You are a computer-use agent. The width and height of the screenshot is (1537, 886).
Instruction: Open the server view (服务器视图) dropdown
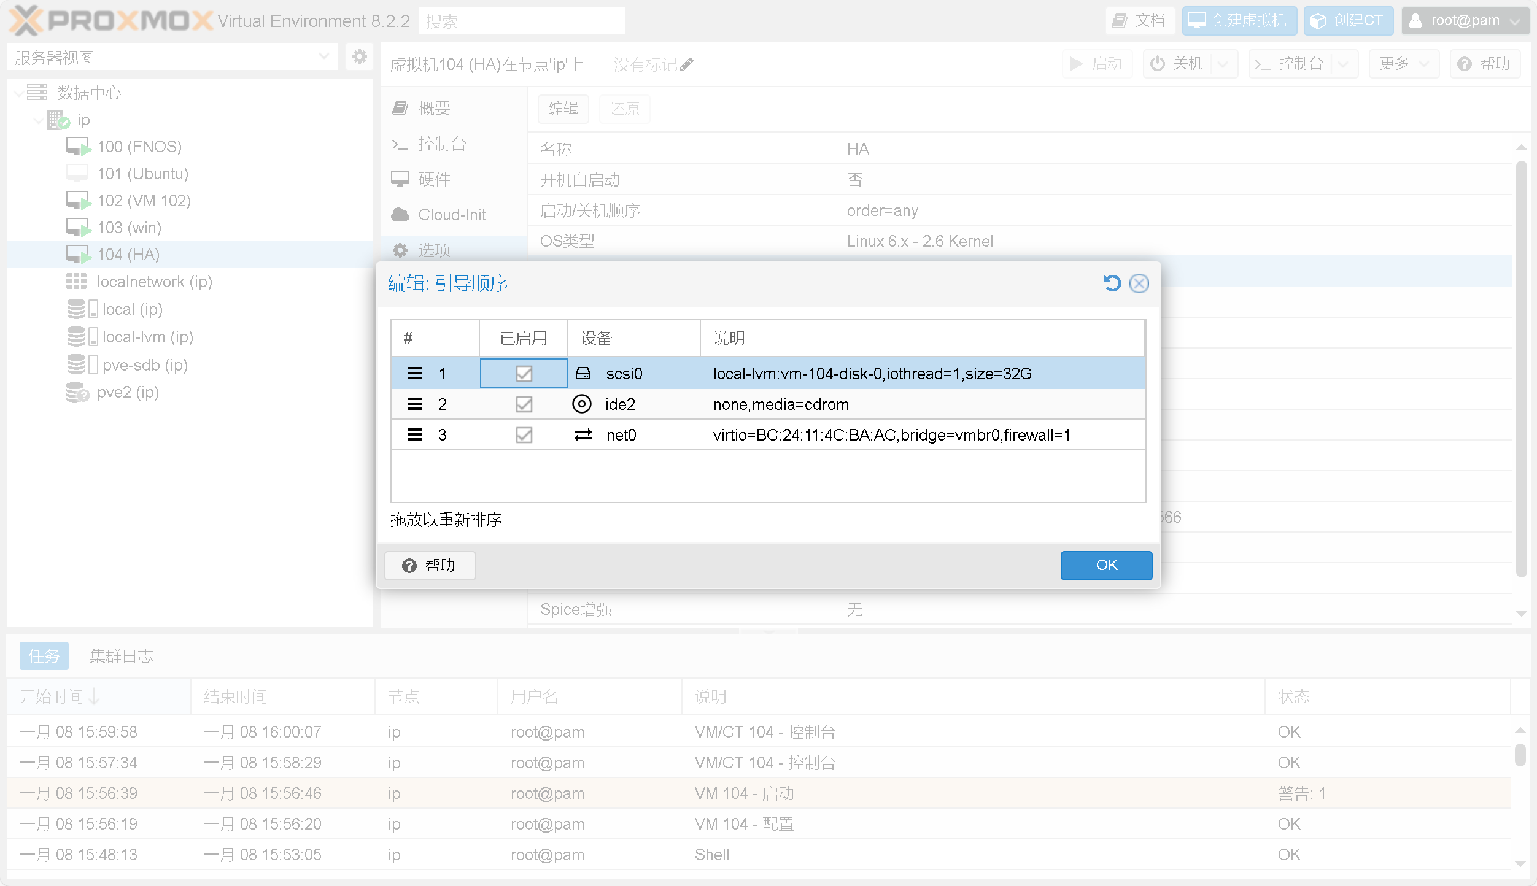click(172, 58)
